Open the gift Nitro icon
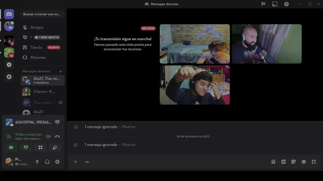Image resolution: width=323 pixels, height=181 pixels. (x=273, y=162)
